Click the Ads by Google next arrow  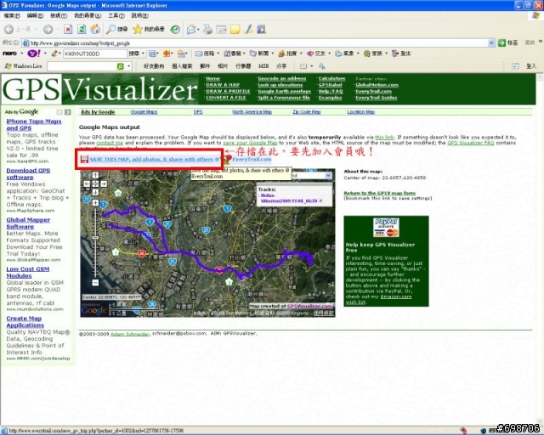click(68, 112)
